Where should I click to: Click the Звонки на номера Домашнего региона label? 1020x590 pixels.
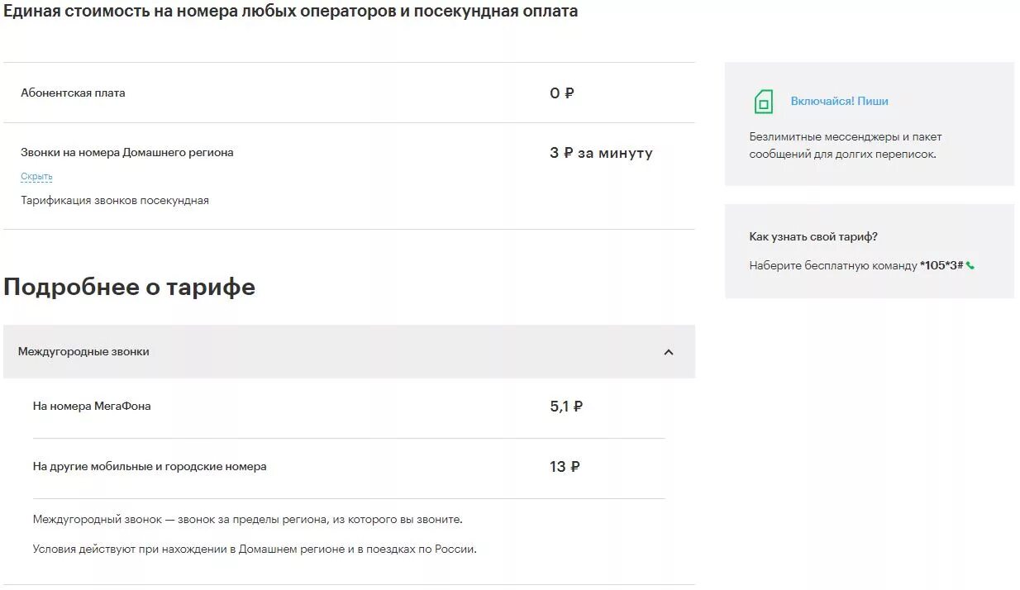click(127, 152)
